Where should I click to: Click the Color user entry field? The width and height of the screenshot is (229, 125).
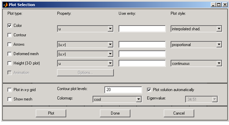[x=142, y=29]
